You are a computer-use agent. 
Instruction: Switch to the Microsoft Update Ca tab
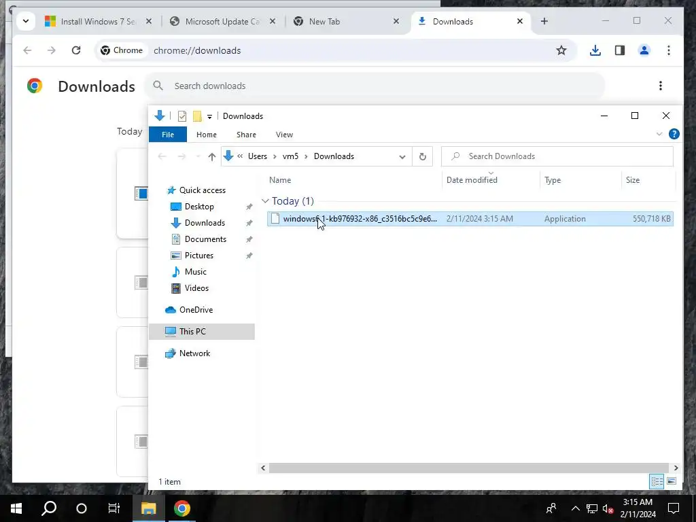222,21
